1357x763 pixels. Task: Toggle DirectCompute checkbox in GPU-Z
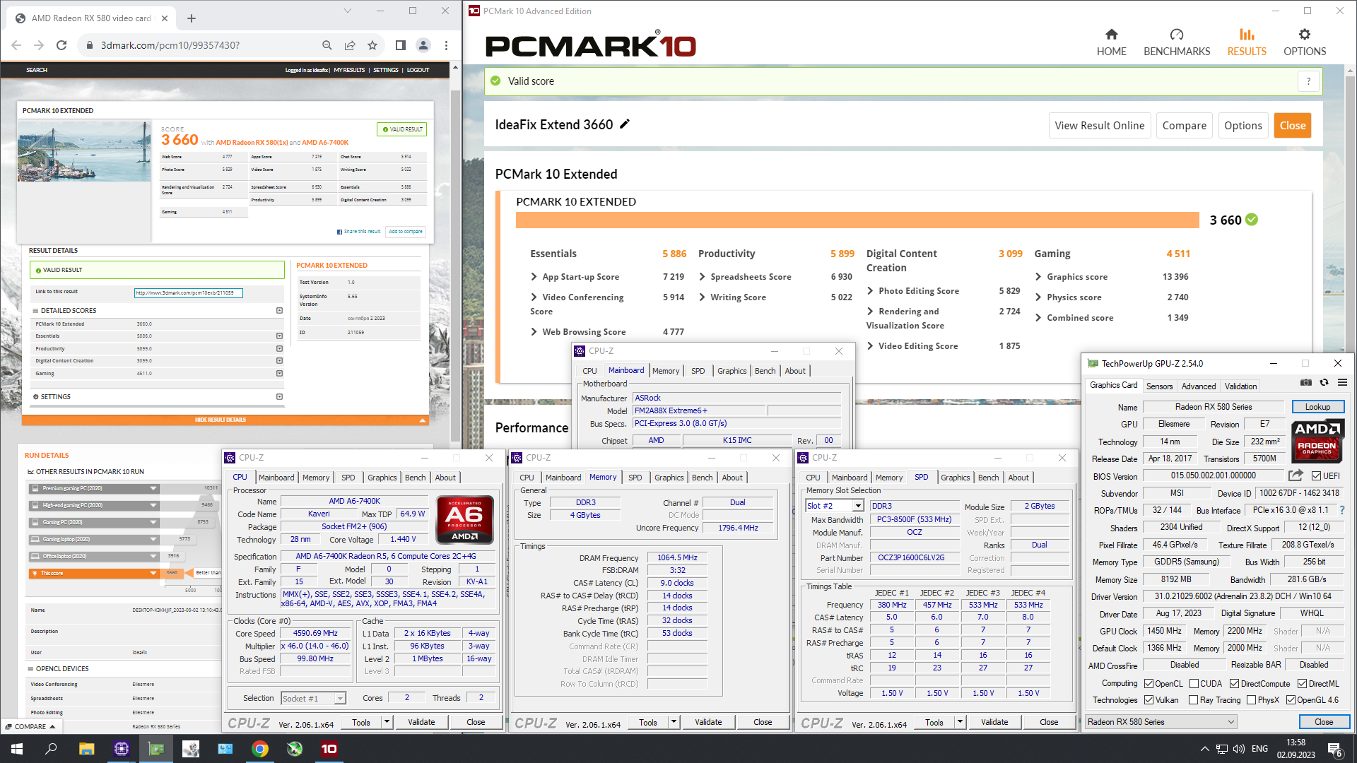(1234, 684)
